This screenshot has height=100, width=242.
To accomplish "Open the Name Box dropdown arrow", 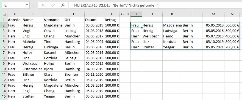I will (x=27, y=5).
